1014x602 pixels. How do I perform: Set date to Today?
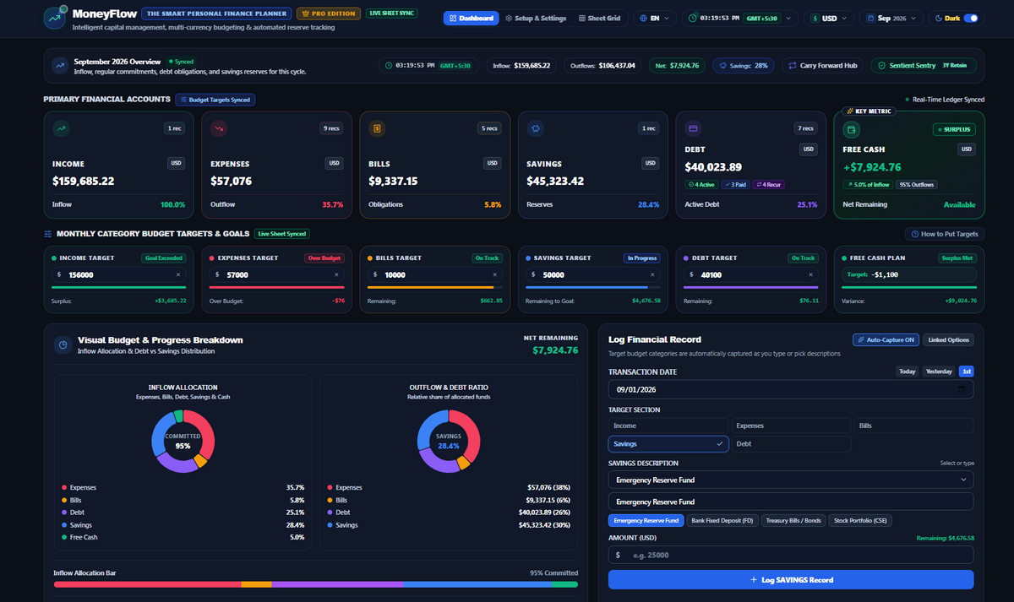pos(907,372)
